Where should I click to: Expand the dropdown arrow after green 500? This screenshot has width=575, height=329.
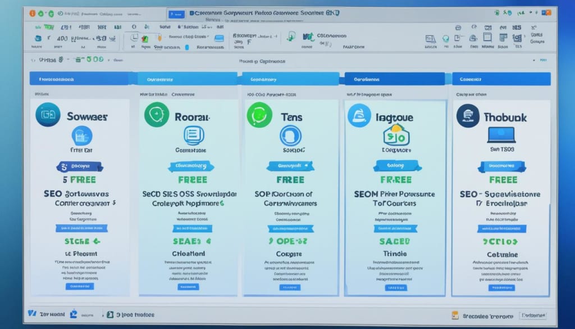(109, 60)
